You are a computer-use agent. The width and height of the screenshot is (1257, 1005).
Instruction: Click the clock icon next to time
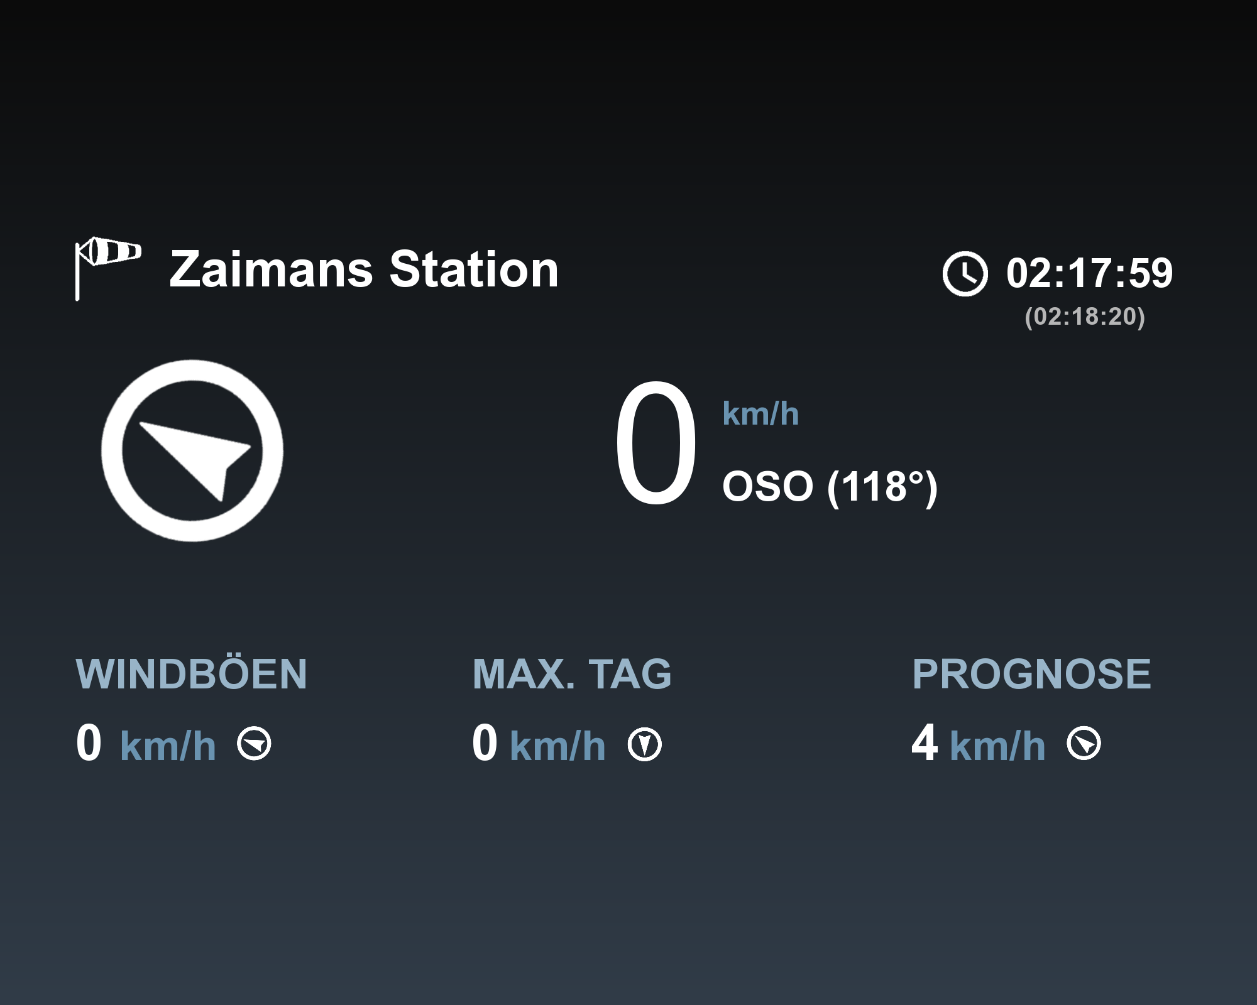[x=965, y=274]
